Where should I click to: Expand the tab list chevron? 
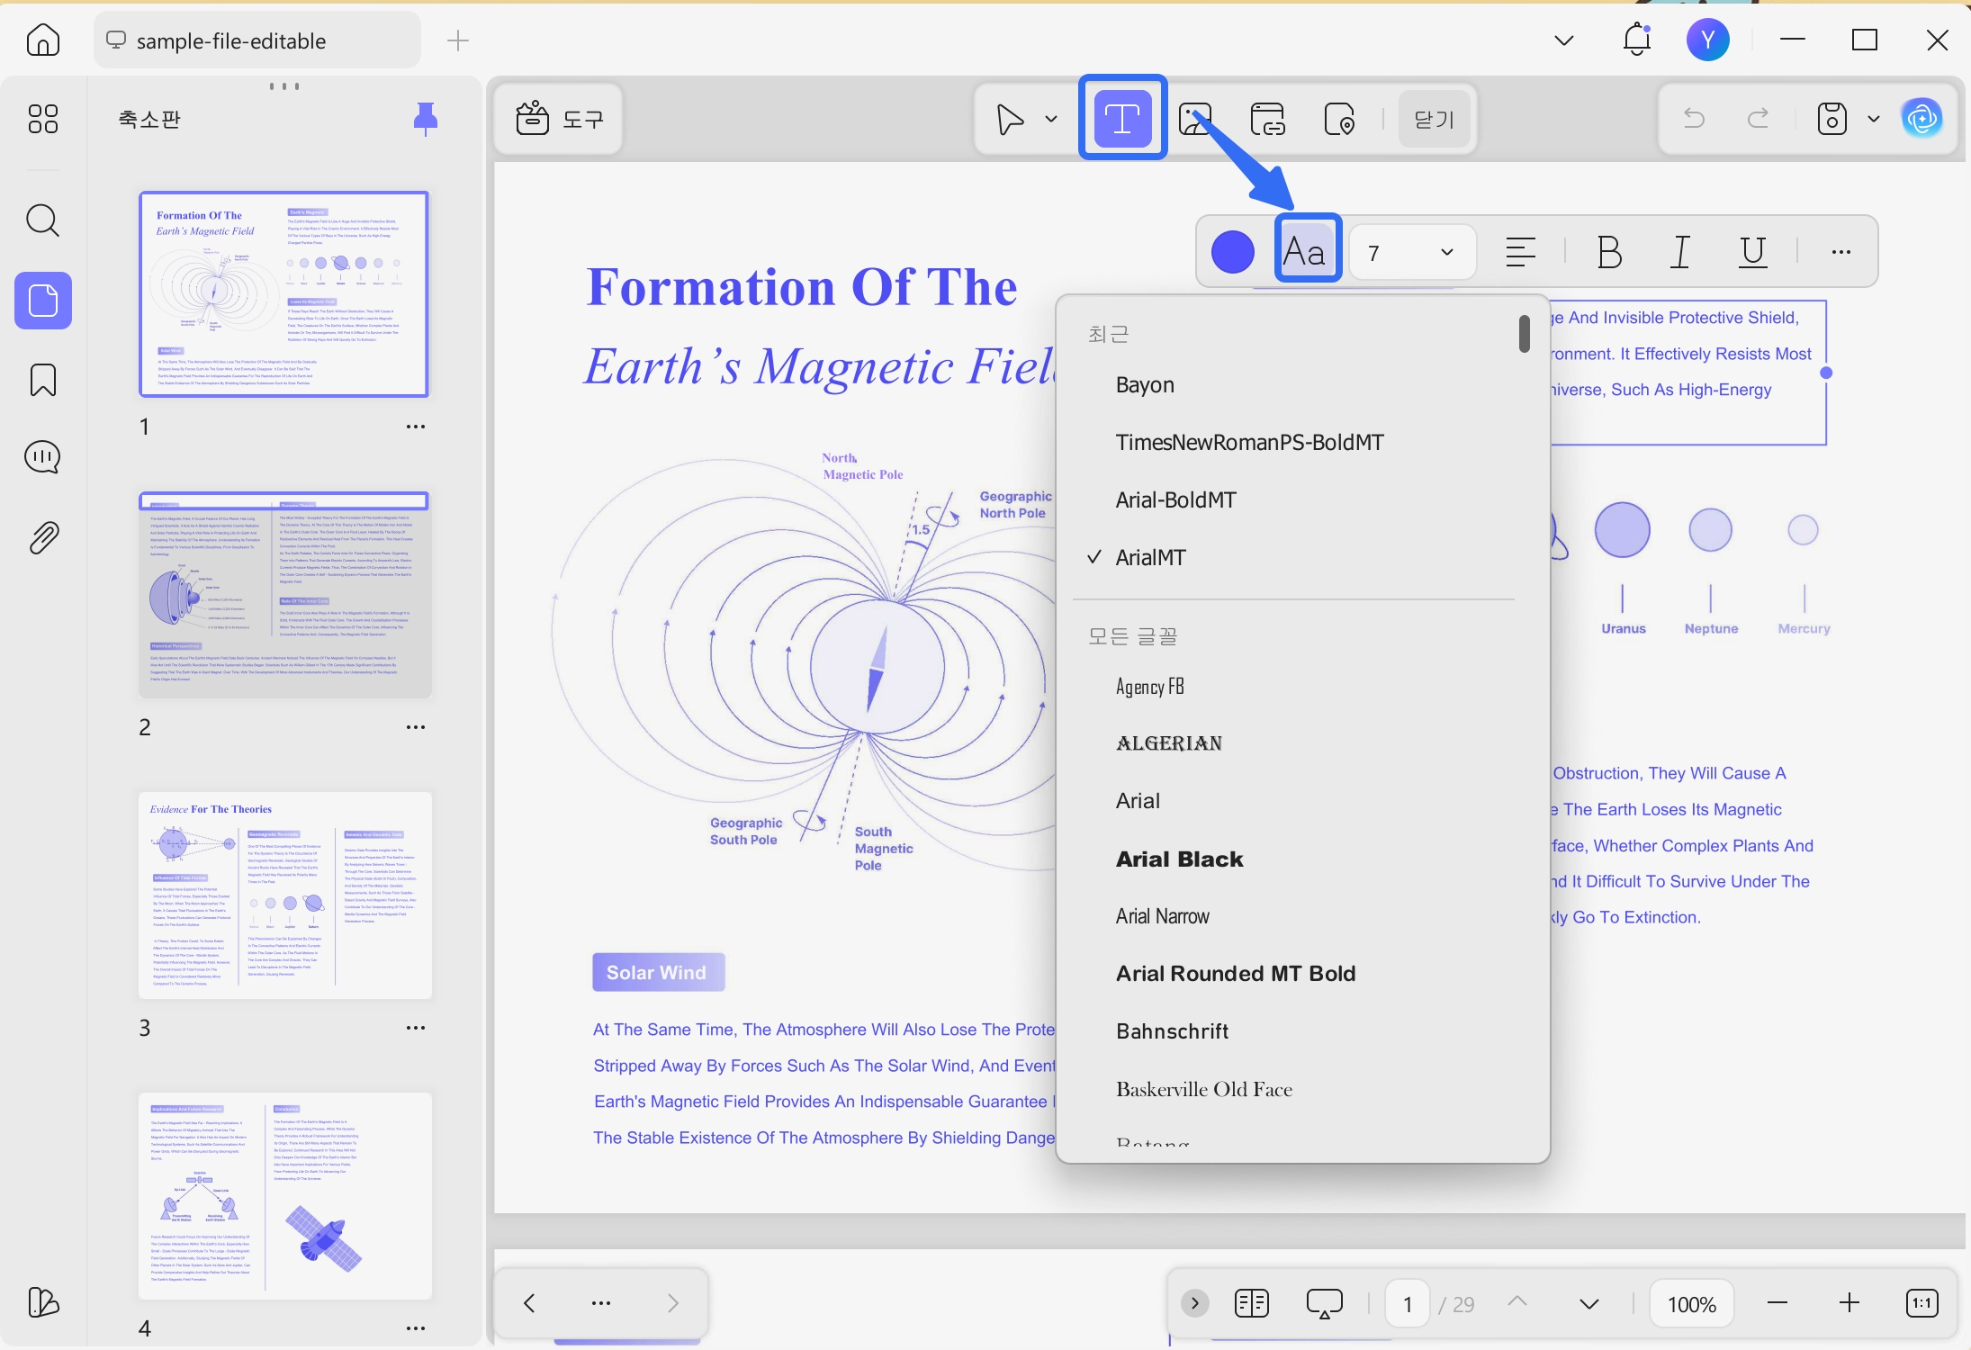coord(1564,40)
